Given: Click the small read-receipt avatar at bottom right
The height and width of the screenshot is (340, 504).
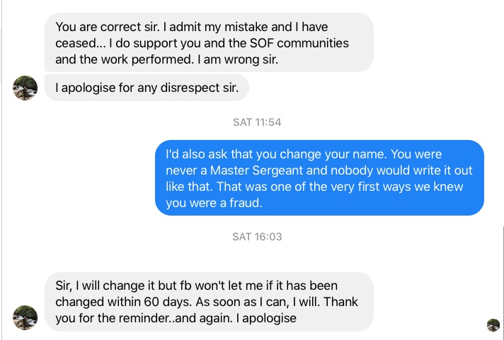Looking at the screenshot, I should pos(493,324).
